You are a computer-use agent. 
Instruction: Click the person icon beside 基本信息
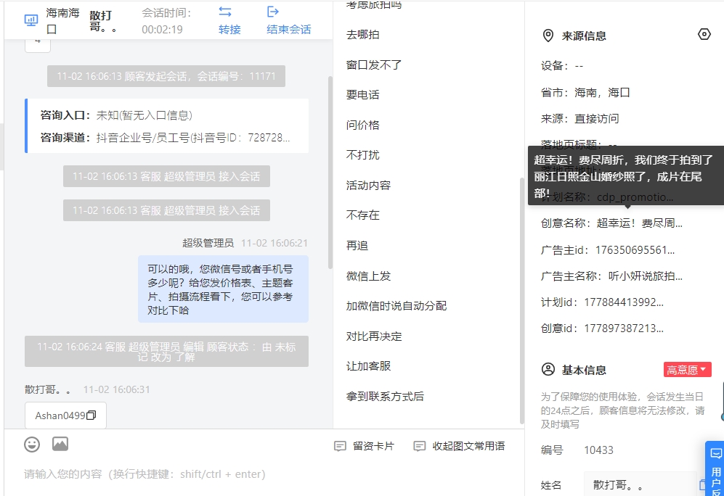(548, 369)
